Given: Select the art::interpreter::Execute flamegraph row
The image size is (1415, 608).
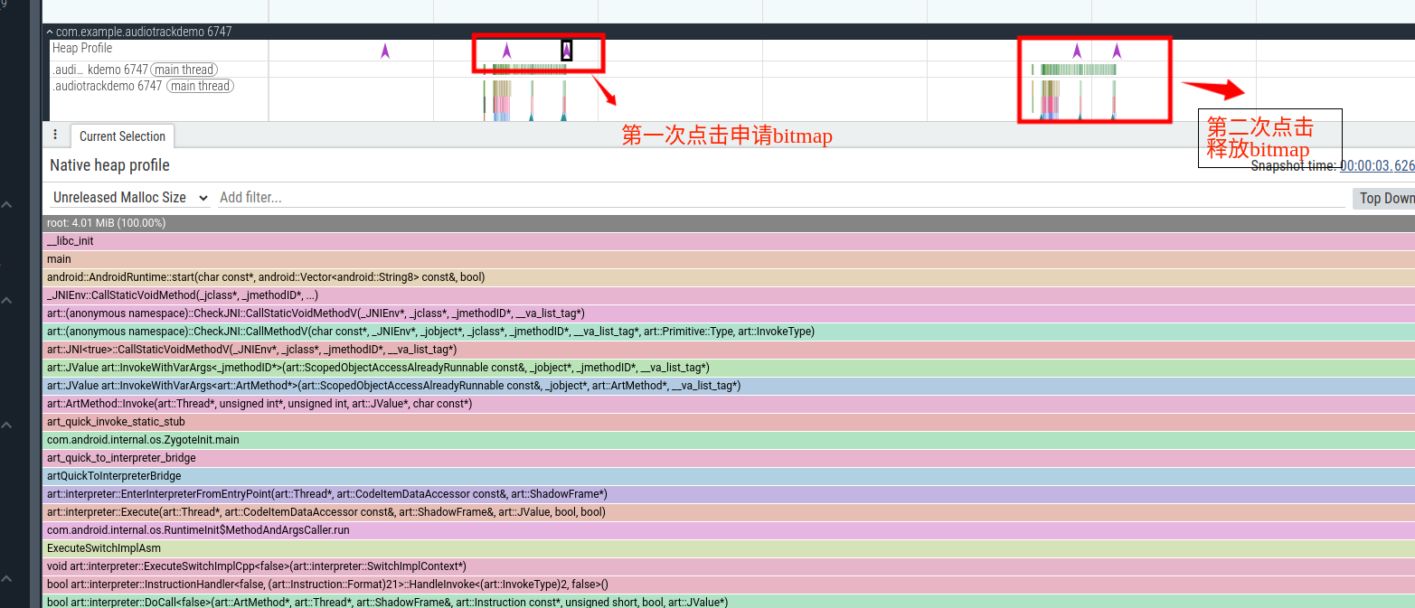Looking at the screenshot, I should (x=729, y=512).
